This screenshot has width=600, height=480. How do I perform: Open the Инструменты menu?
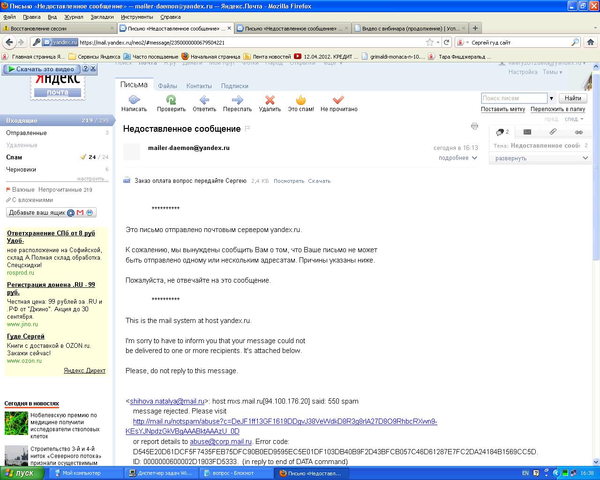coord(137,17)
